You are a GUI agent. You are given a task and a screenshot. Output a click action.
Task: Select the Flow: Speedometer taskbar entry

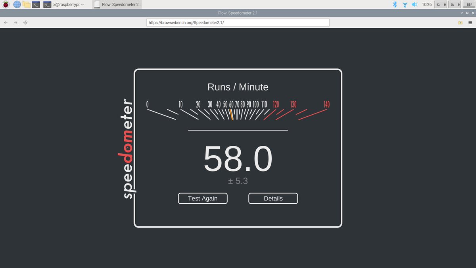click(117, 5)
